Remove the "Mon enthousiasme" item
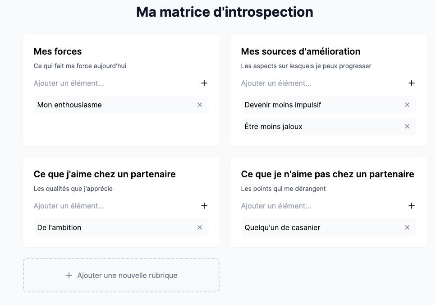Image resolution: width=436 pixels, height=305 pixels. [x=200, y=105]
